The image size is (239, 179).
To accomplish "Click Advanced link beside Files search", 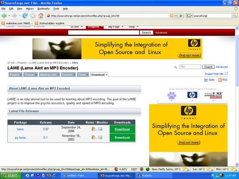I will [222, 67].
